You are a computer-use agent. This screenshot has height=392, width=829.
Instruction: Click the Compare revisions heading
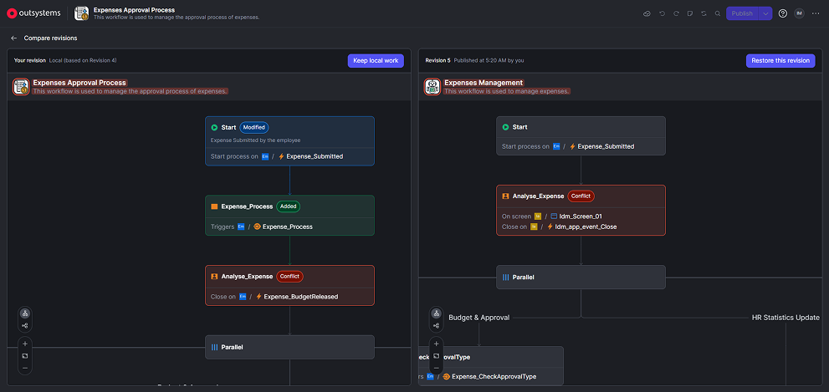tap(51, 38)
